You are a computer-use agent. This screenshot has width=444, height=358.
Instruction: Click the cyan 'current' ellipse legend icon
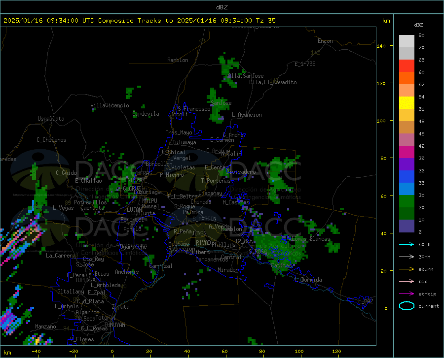(407, 306)
